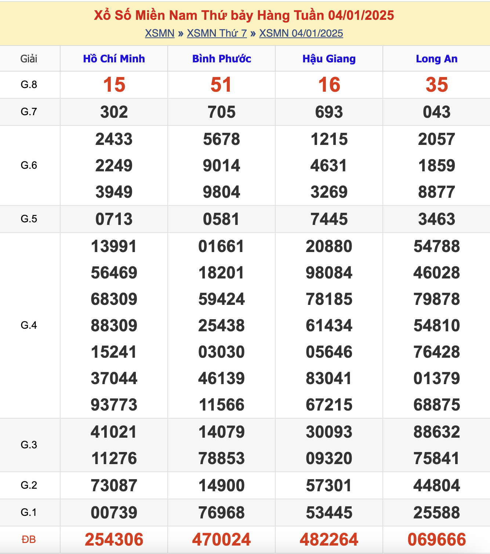The image size is (490, 554).
Task: Select G.2 number 14900
Action: click(x=222, y=485)
